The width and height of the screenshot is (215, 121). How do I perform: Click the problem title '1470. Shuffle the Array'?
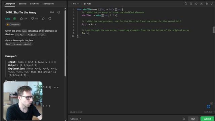(21, 12)
